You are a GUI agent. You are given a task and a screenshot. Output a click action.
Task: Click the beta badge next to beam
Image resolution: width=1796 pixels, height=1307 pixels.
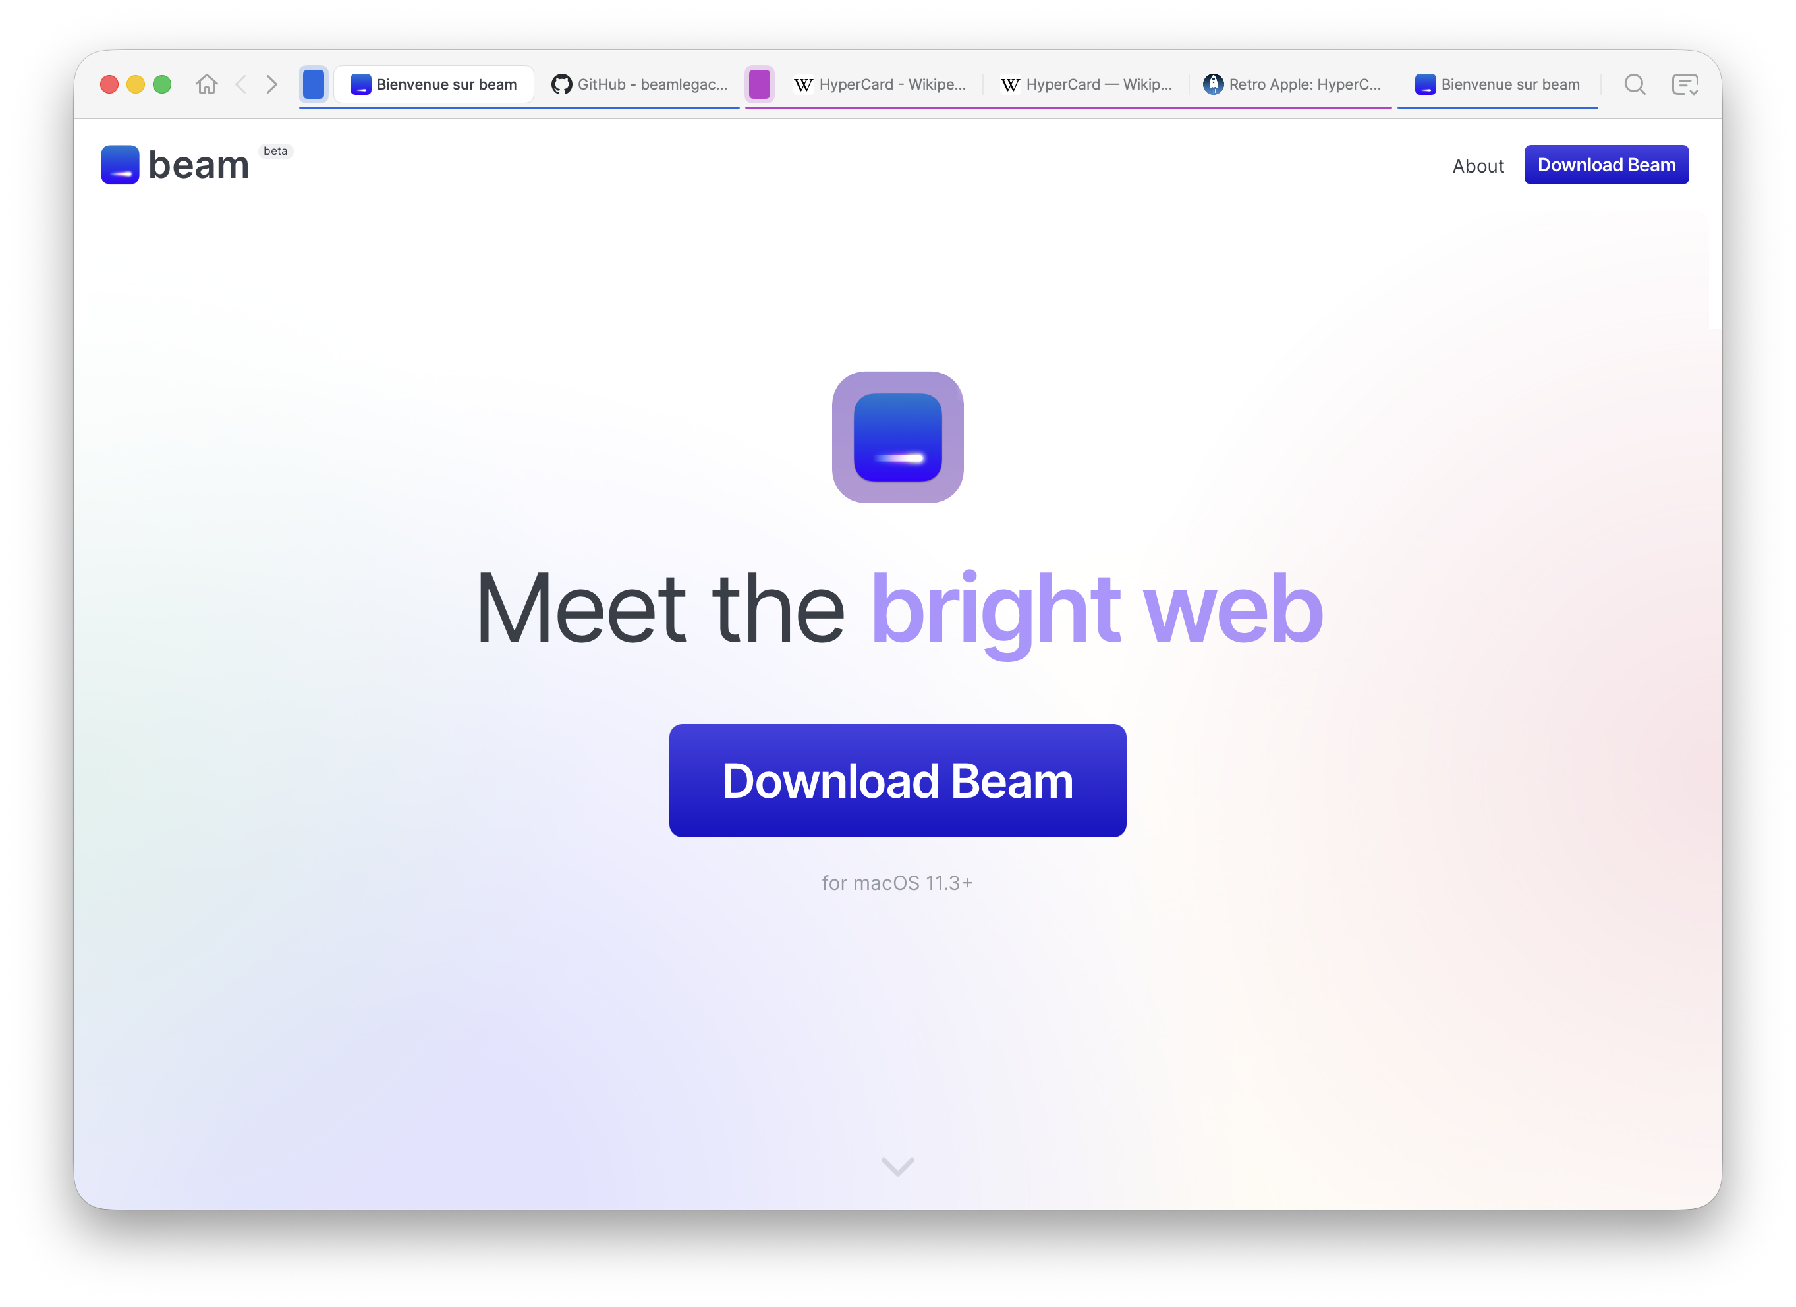[275, 150]
